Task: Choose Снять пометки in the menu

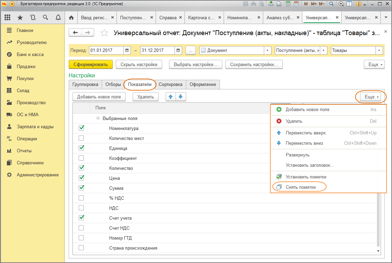Action: 301,187
